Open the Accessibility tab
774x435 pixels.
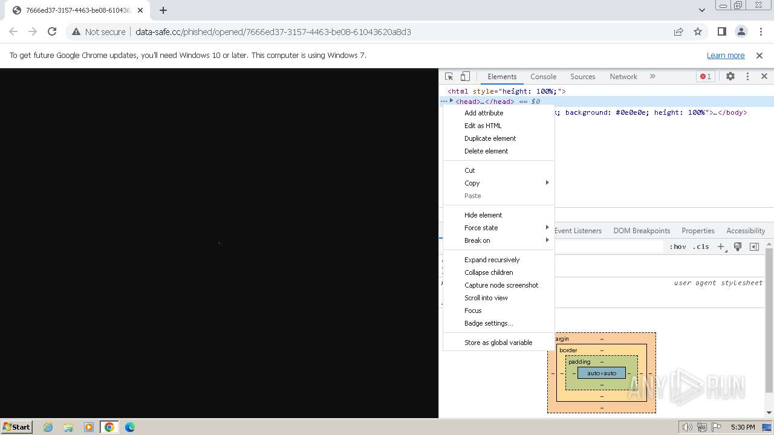coord(746,231)
